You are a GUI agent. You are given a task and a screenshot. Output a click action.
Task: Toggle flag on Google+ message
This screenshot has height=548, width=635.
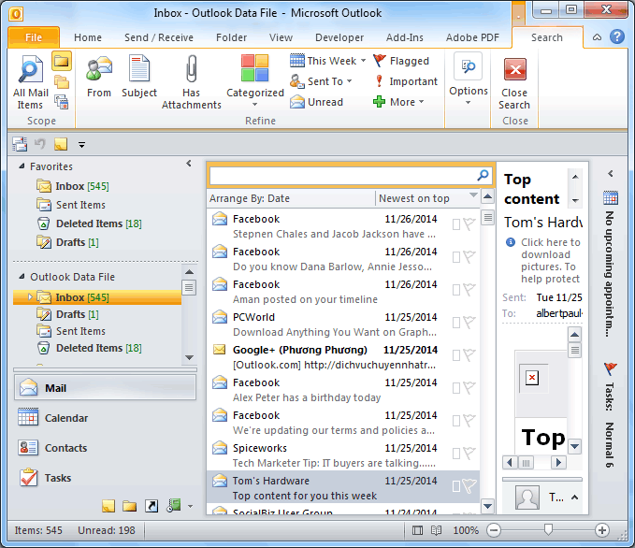[x=469, y=355]
